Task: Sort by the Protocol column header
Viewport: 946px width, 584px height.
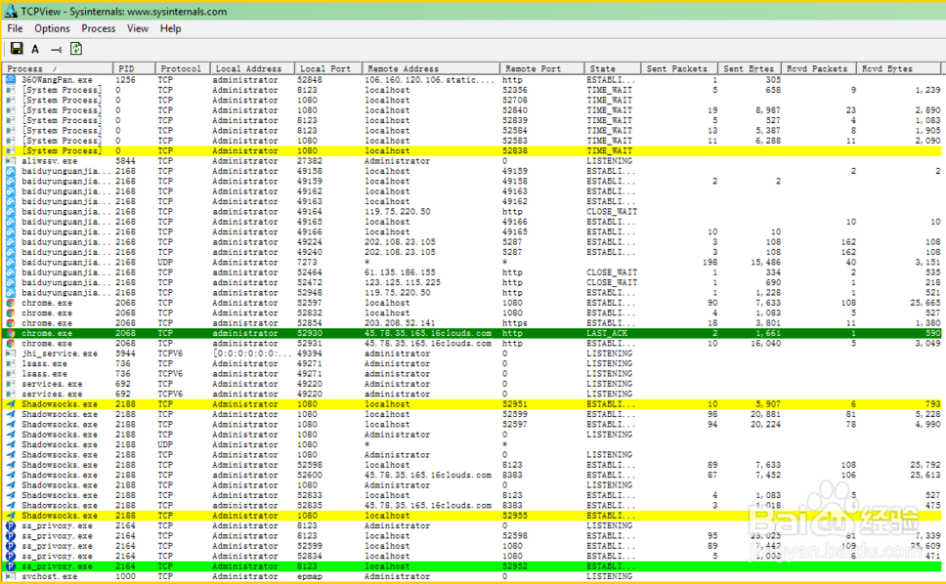Action: [182, 68]
